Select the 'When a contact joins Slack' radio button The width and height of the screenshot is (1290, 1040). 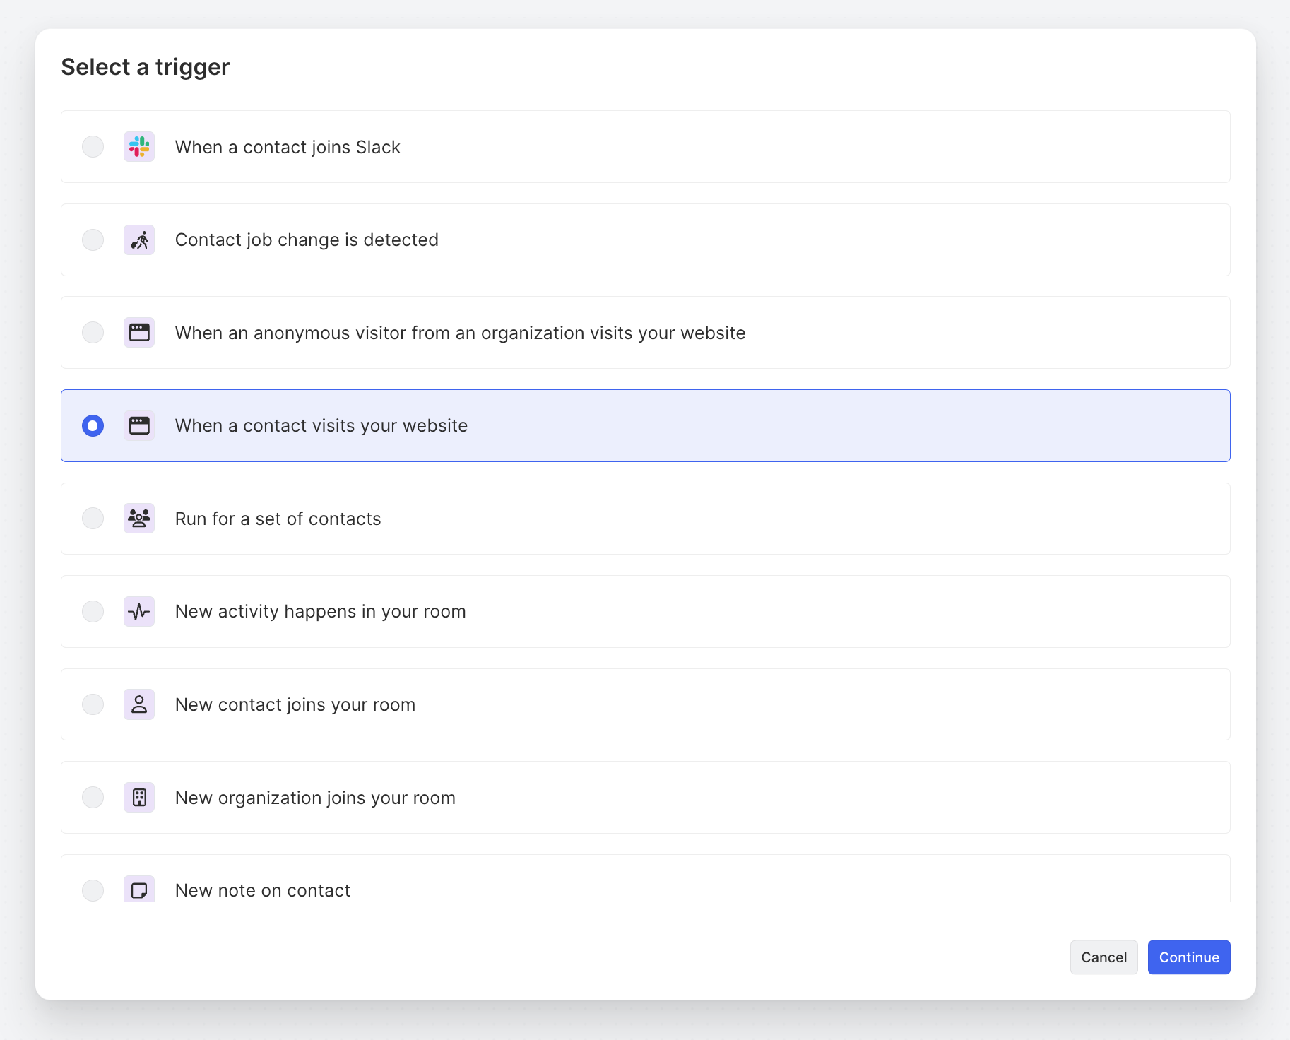(93, 147)
